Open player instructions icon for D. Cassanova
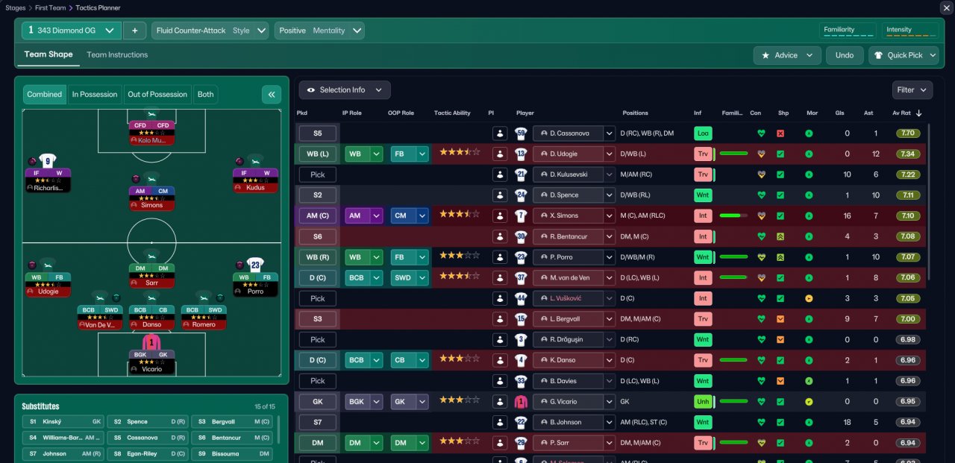Screen dimensions: 955x463 (x=500, y=133)
